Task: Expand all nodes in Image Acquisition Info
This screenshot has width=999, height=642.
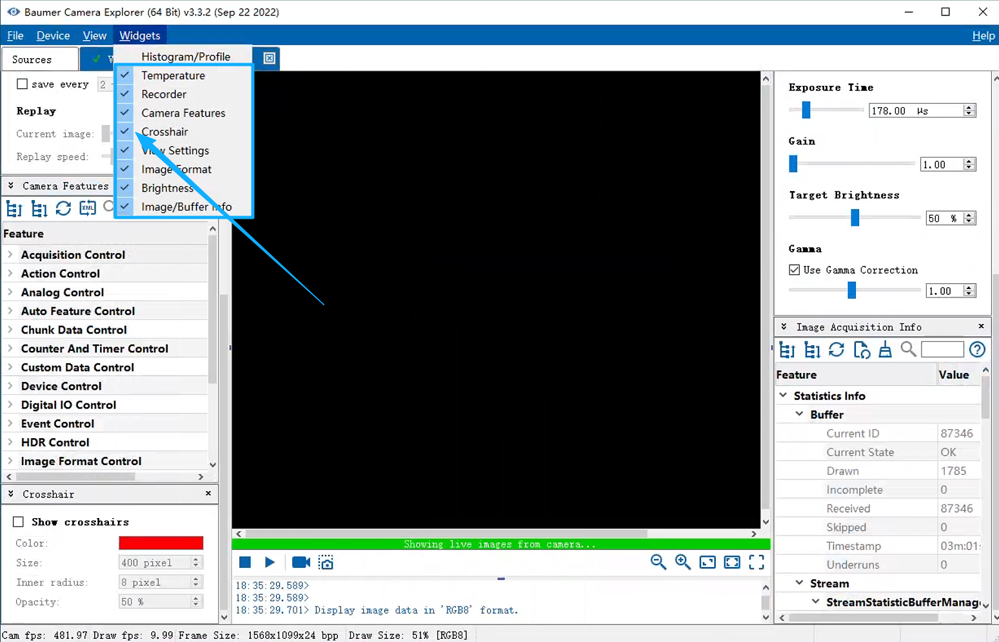Action: click(x=813, y=350)
